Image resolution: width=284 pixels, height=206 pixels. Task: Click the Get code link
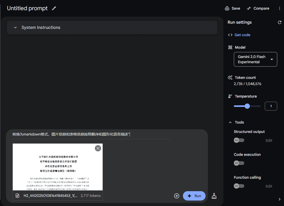[242, 35]
